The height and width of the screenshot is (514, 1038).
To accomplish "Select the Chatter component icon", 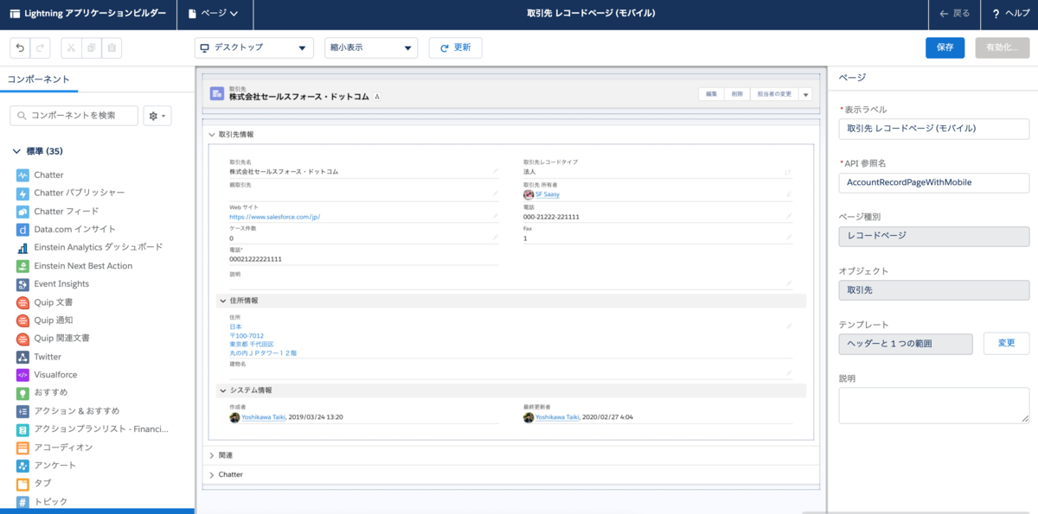I will click(23, 175).
